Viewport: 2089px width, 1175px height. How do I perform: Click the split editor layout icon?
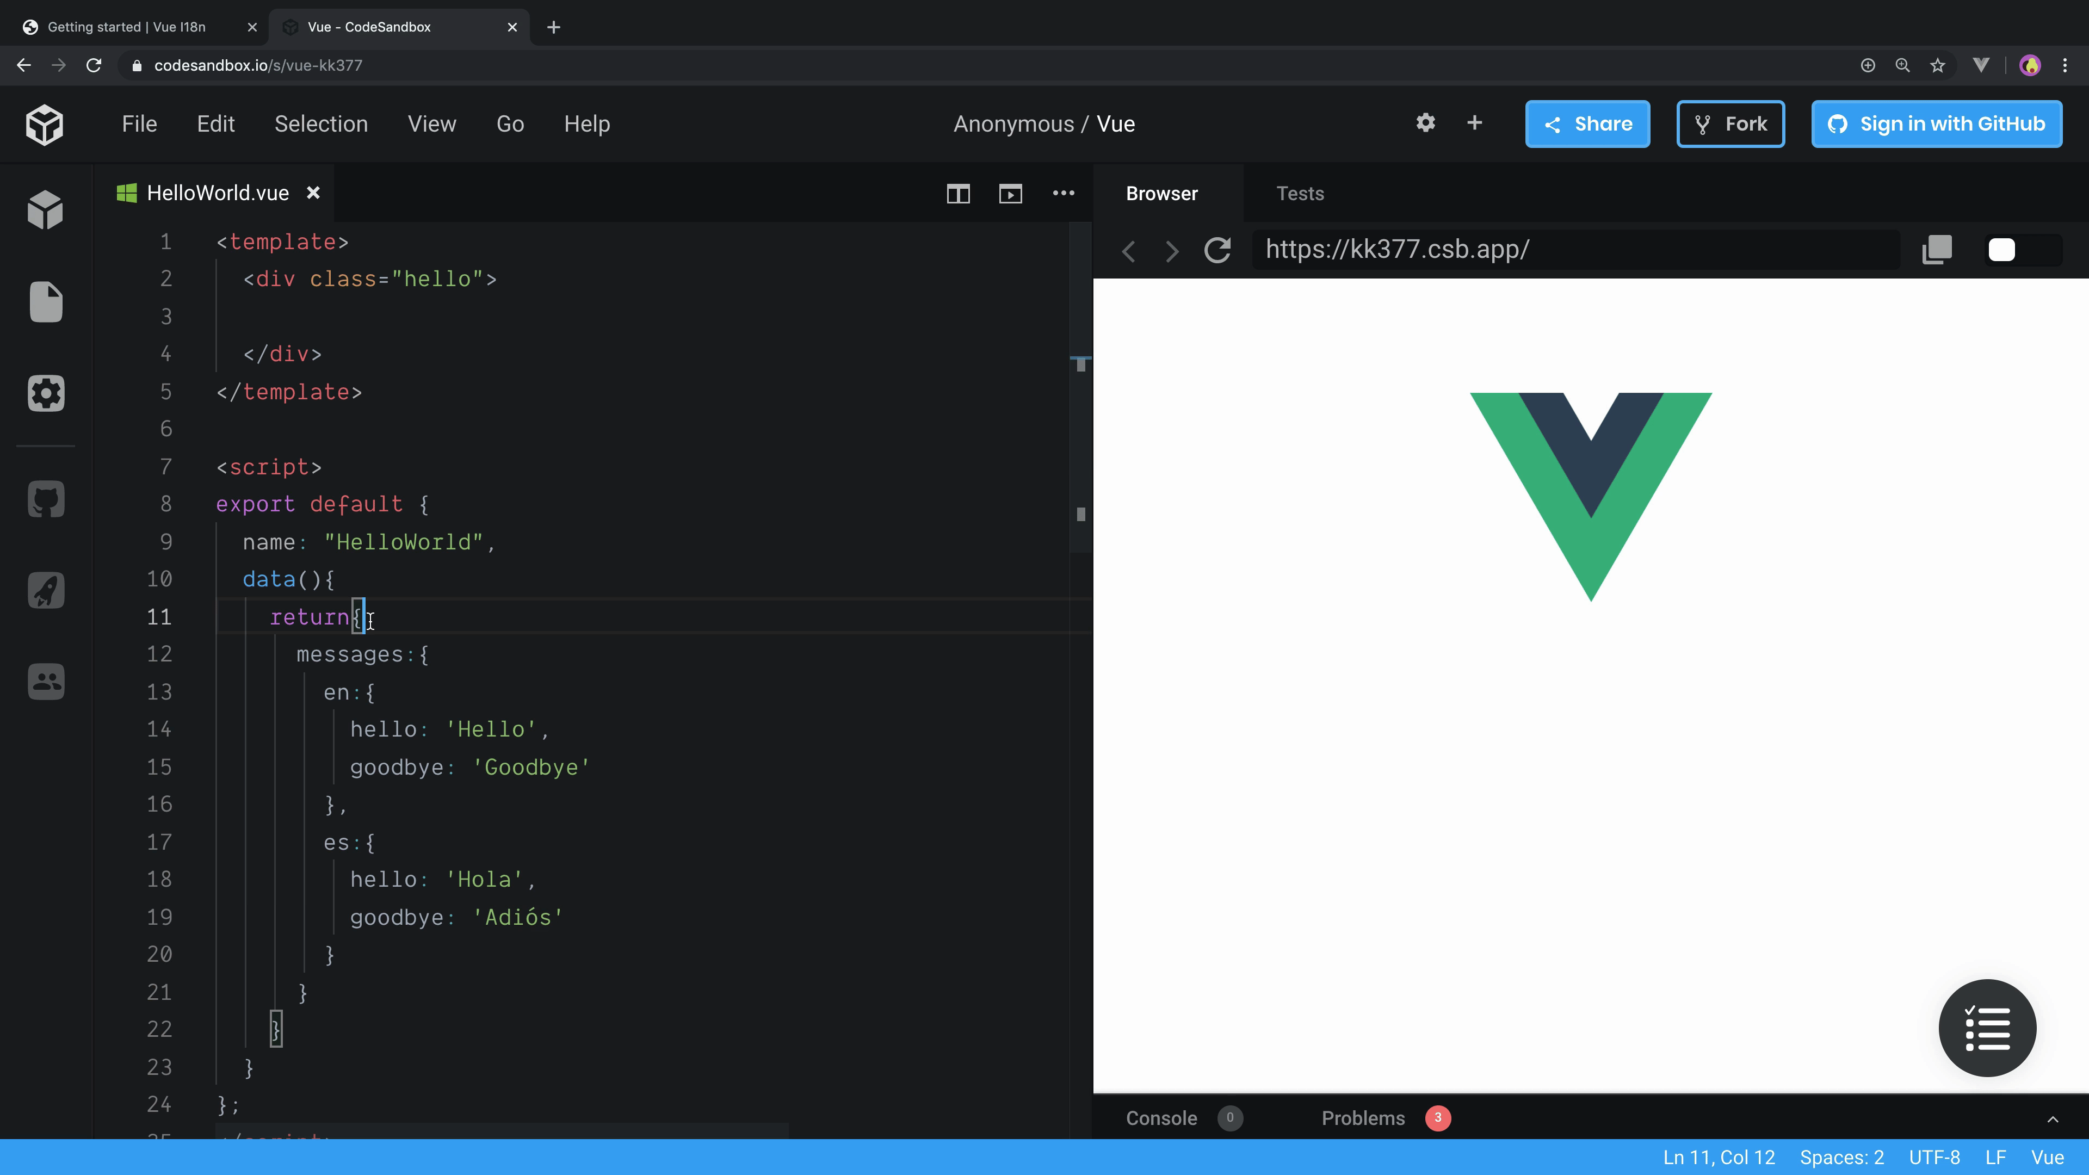(x=957, y=194)
